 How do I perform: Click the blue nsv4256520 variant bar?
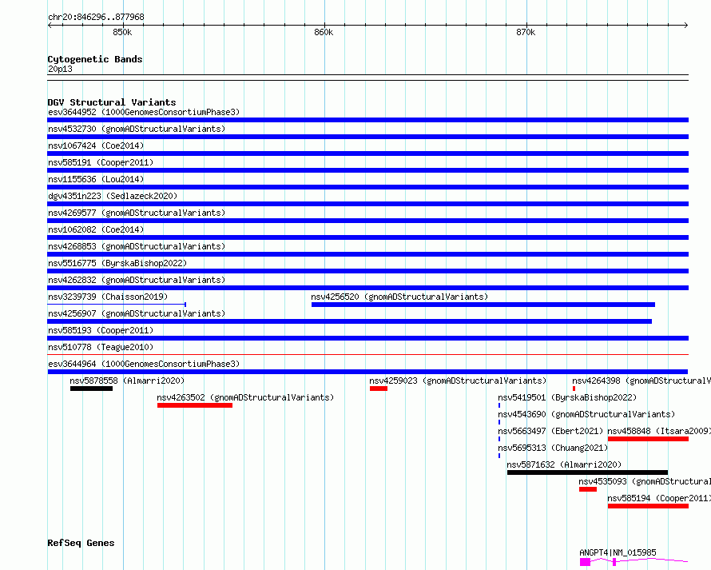pyautogui.click(x=483, y=305)
